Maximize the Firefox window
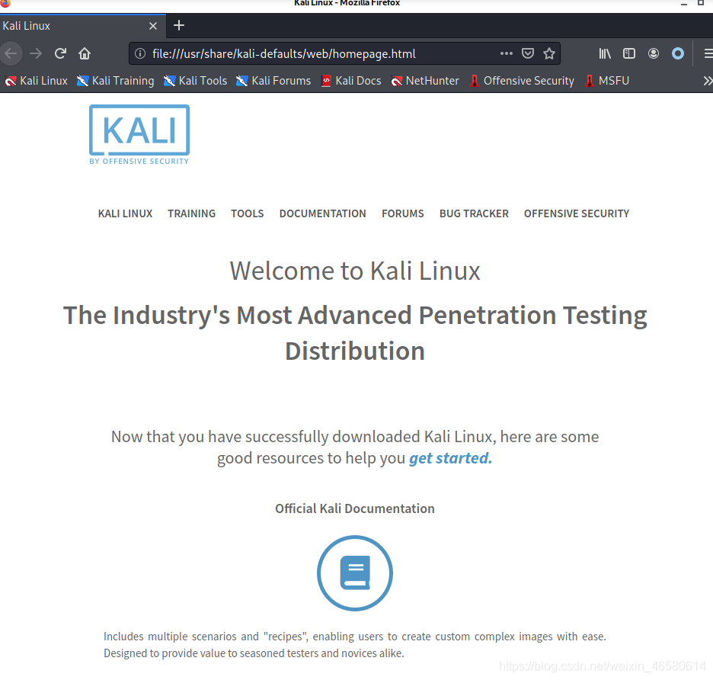713x680 pixels. [701, 3]
